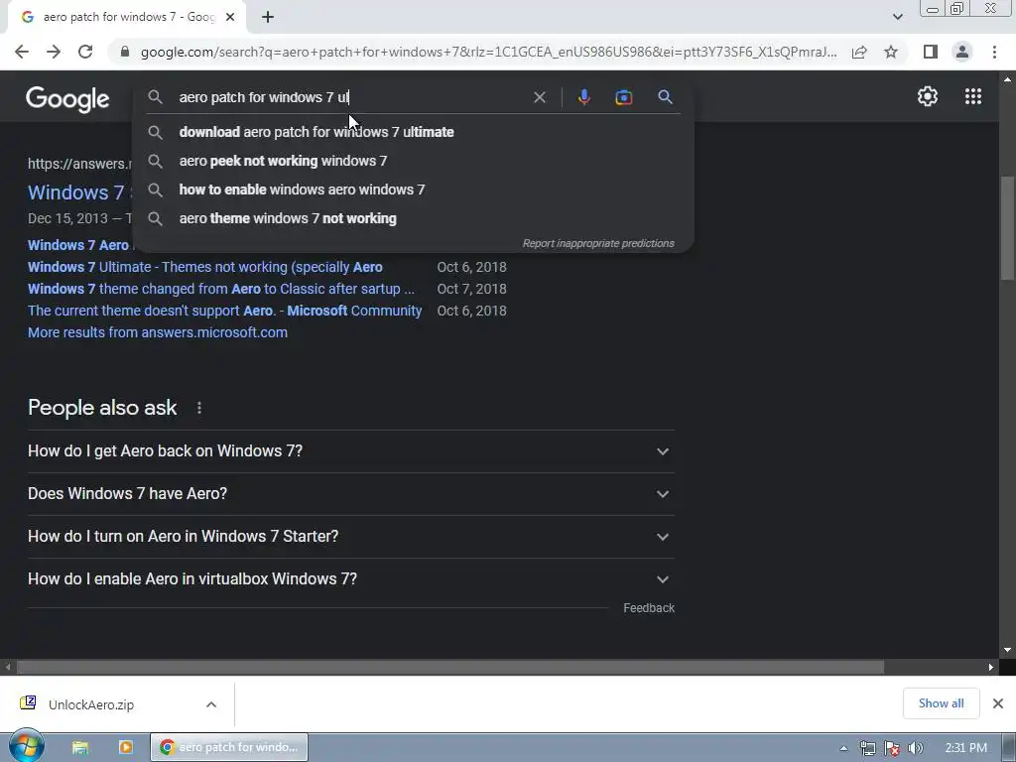
Task: Expand enable Aero in virtualbox question
Action: click(x=350, y=579)
